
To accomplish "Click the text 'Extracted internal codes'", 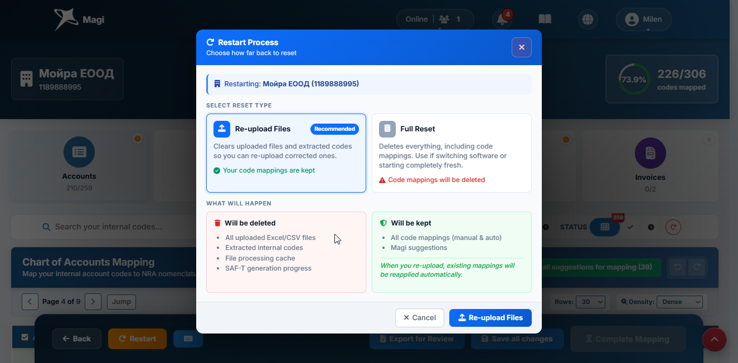I will pyautogui.click(x=264, y=248).
